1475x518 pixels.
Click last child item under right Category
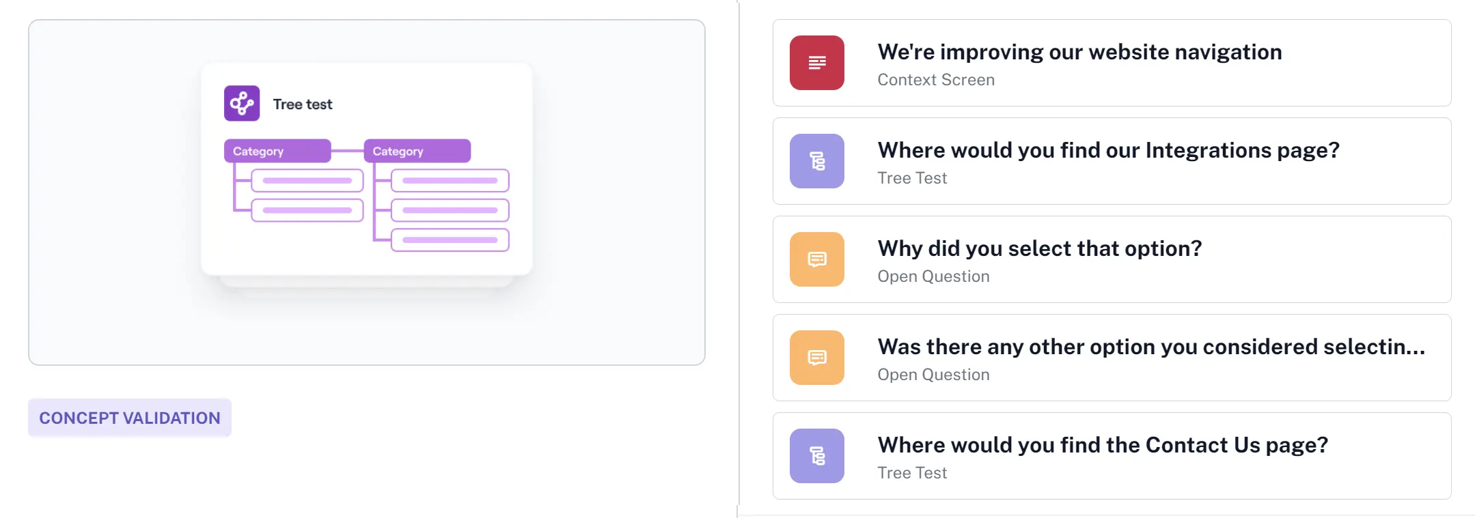[450, 240]
